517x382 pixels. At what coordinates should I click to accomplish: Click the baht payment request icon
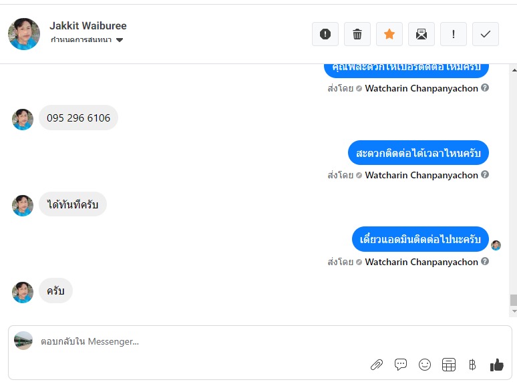(472, 365)
